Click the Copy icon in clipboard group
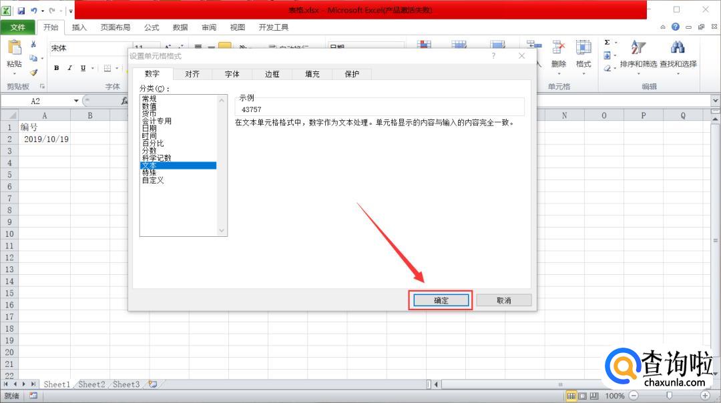The image size is (721, 403). tap(33, 58)
